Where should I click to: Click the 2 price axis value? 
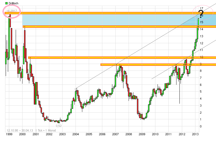(201, 113)
